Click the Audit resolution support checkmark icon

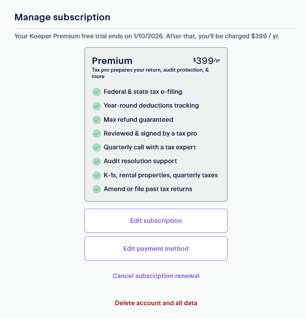tap(97, 161)
